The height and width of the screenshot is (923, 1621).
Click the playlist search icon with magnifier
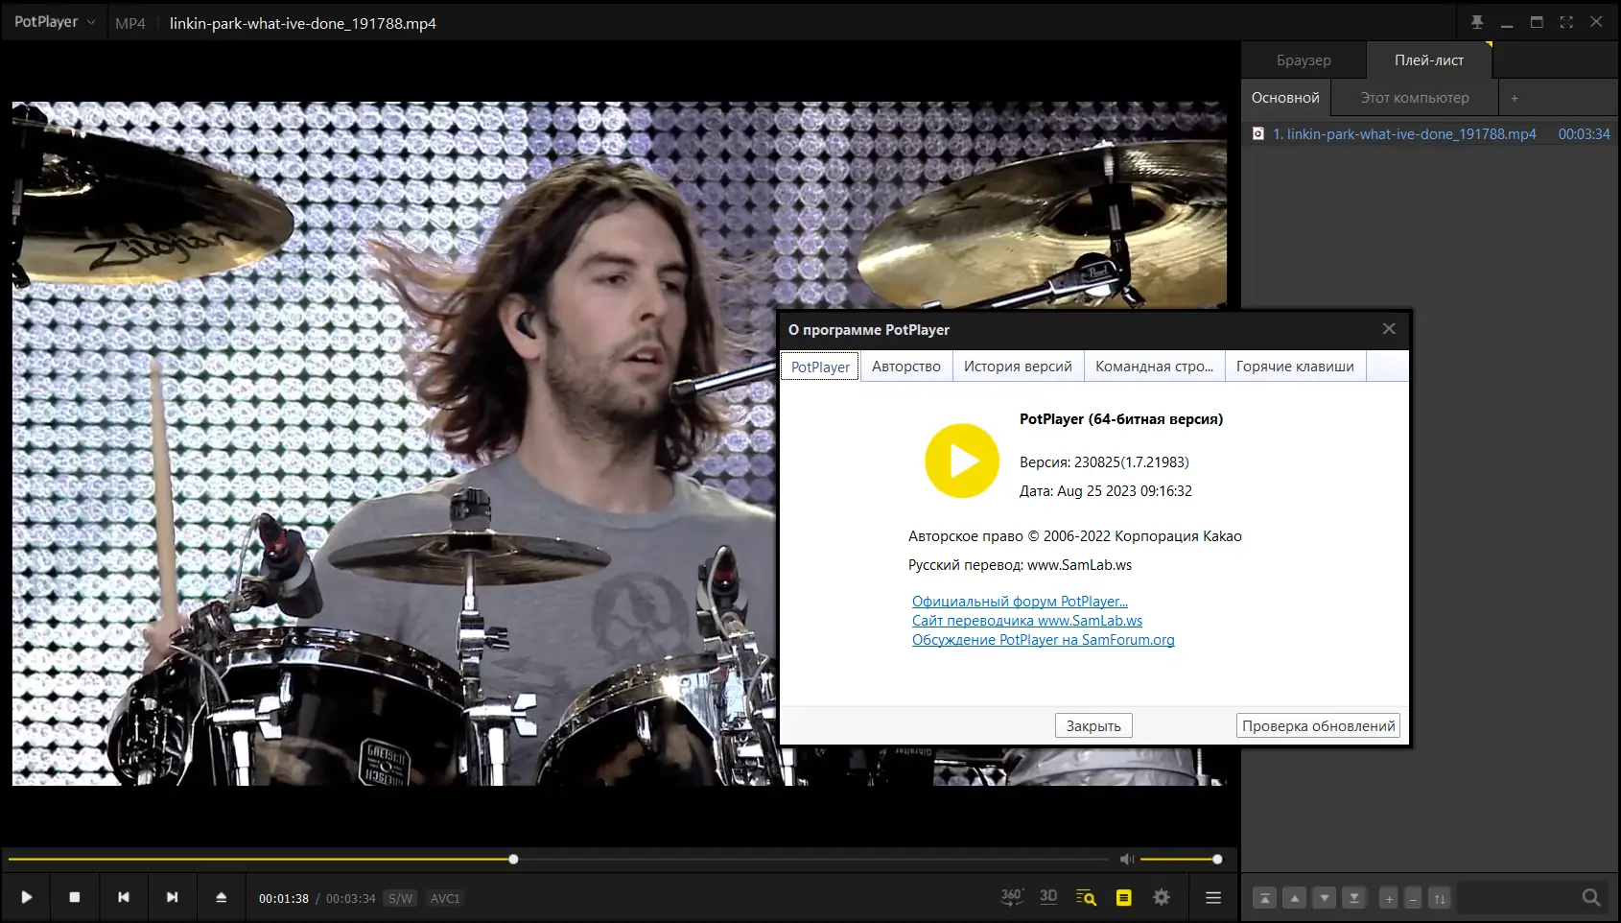(1086, 897)
